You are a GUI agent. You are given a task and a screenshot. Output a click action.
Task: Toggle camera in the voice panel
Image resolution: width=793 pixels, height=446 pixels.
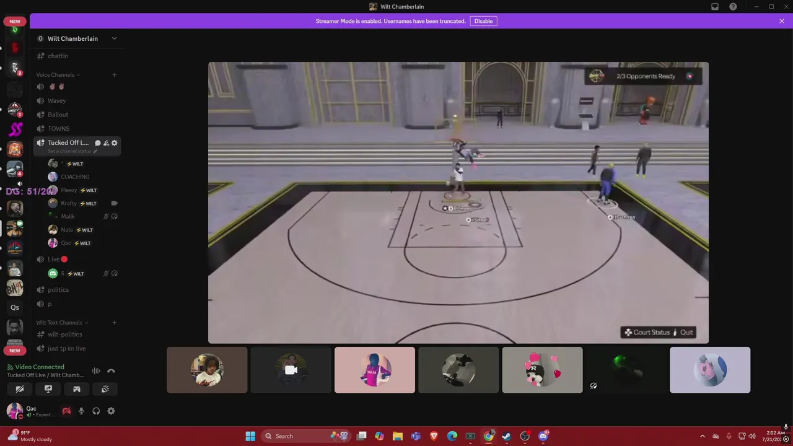[20, 389]
